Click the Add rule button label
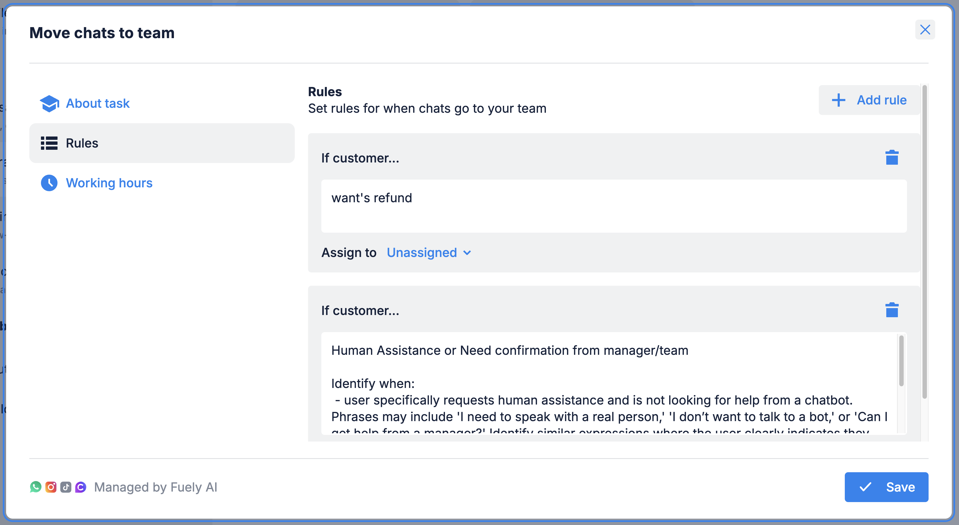The image size is (959, 525). tap(882, 100)
